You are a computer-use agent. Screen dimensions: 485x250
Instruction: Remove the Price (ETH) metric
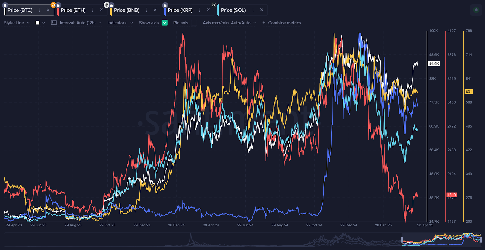[x=101, y=10]
